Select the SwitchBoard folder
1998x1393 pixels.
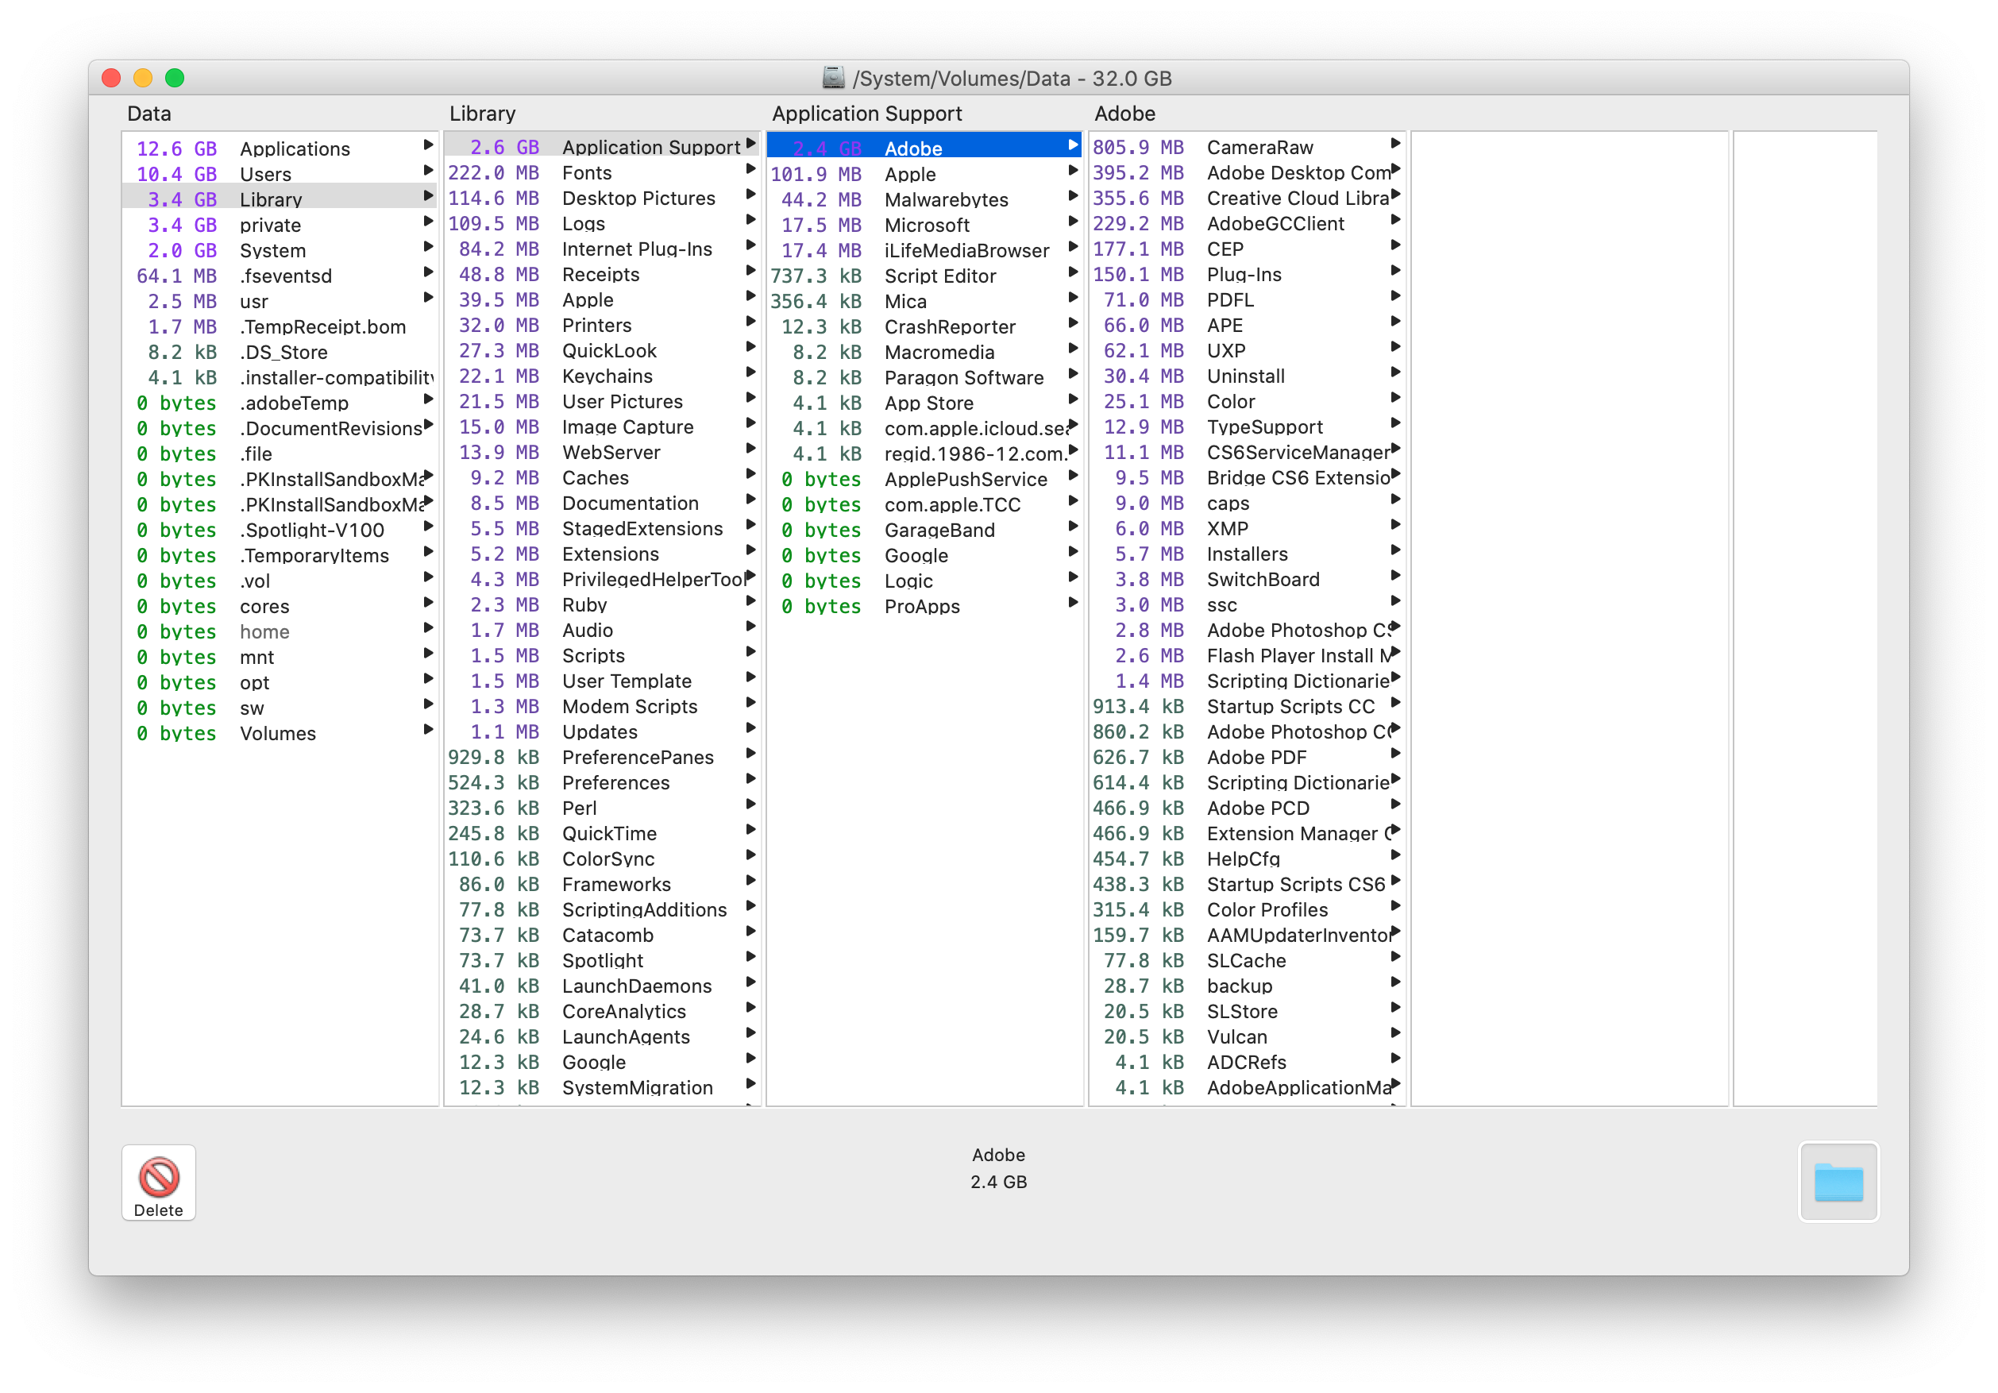pyautogui.click(x=1247, y=579)
